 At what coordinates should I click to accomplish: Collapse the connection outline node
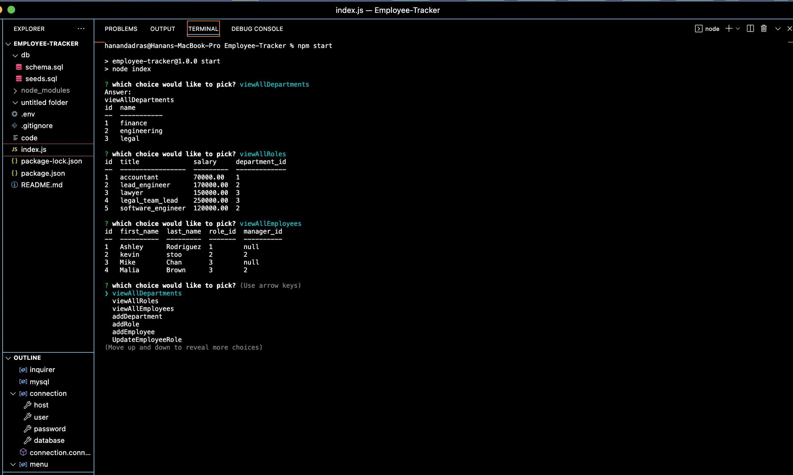[x=13, y=394]
